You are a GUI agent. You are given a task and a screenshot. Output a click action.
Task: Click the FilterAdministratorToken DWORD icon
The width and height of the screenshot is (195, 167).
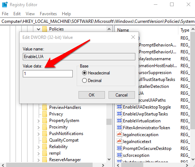pyautogui.click(x=119, y=128)
